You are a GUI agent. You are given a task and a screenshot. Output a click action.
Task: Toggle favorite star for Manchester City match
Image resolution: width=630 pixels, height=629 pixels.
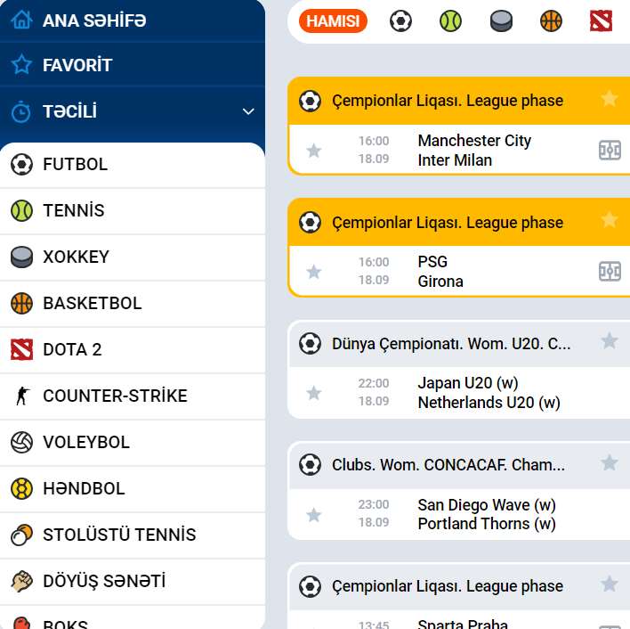(x=314, y=151)
